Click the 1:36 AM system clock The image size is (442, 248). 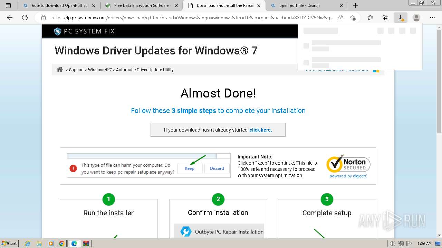pos(424,244)
